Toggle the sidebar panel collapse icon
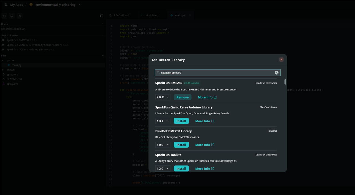 point(101,16)
